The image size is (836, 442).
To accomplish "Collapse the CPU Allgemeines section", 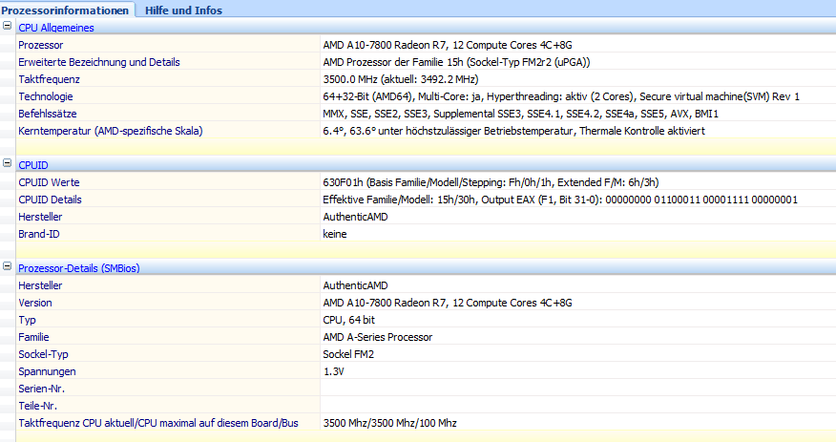I will 7,25.
